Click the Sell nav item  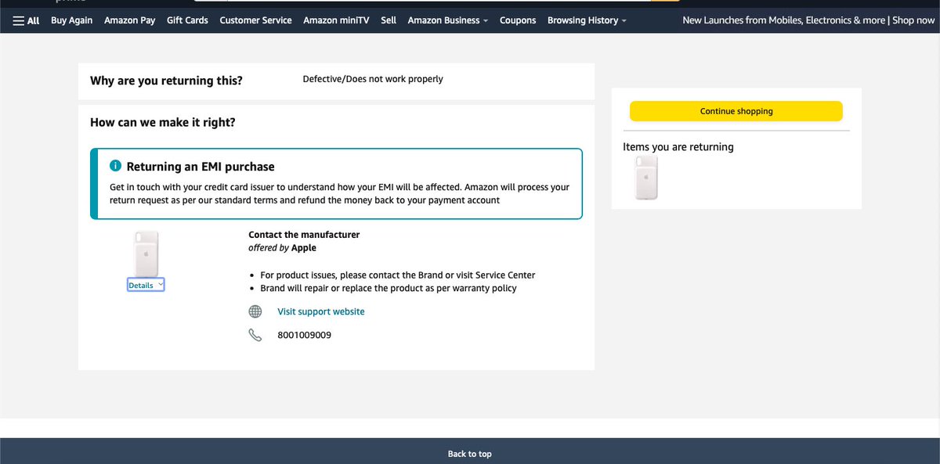pos(389,20)
